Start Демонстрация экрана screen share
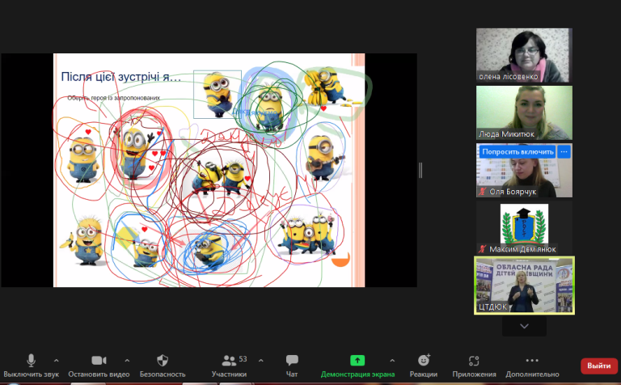The image size is (621, 385). pos(357,366)
